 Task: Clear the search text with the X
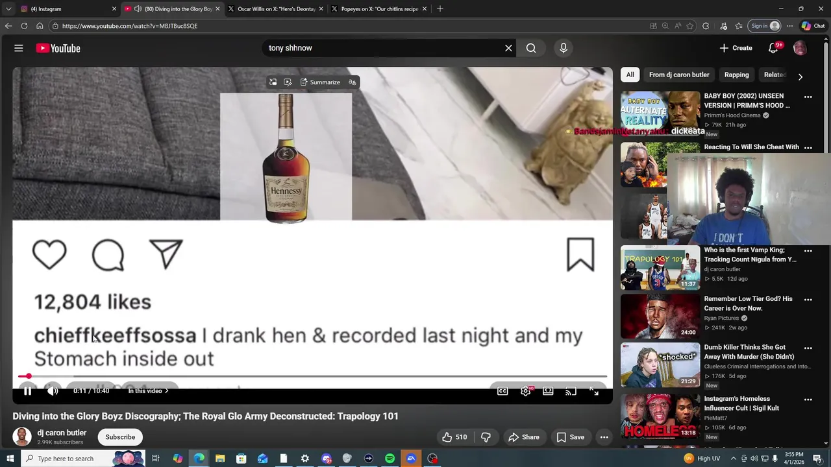click(508, 48)
